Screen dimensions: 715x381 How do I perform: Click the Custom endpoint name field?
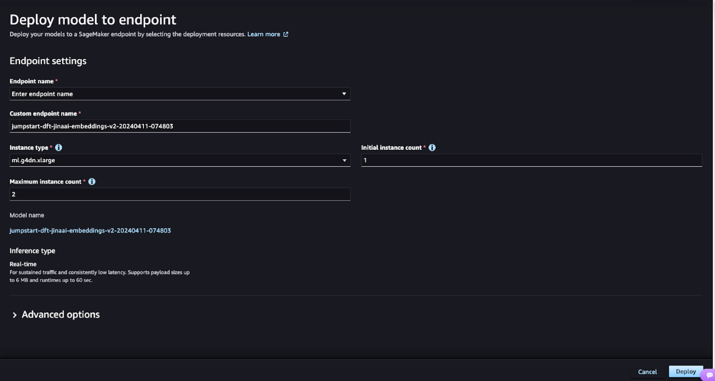[x=180, y=126]
